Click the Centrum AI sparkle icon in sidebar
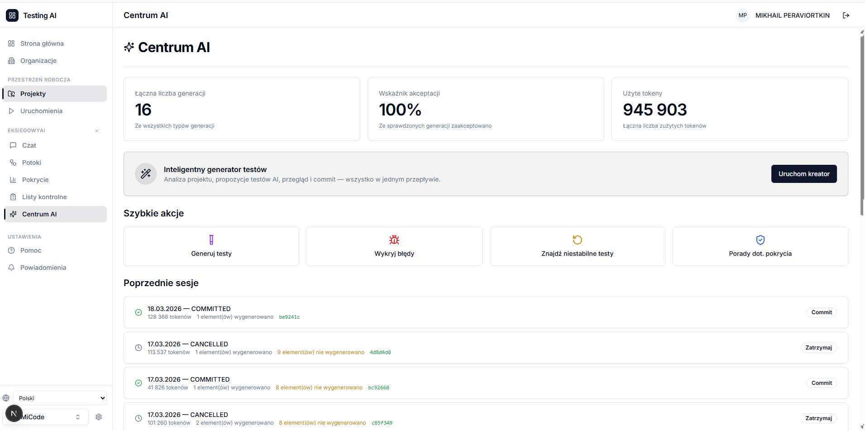The image size is (865, 431). [x=13, y=214]
